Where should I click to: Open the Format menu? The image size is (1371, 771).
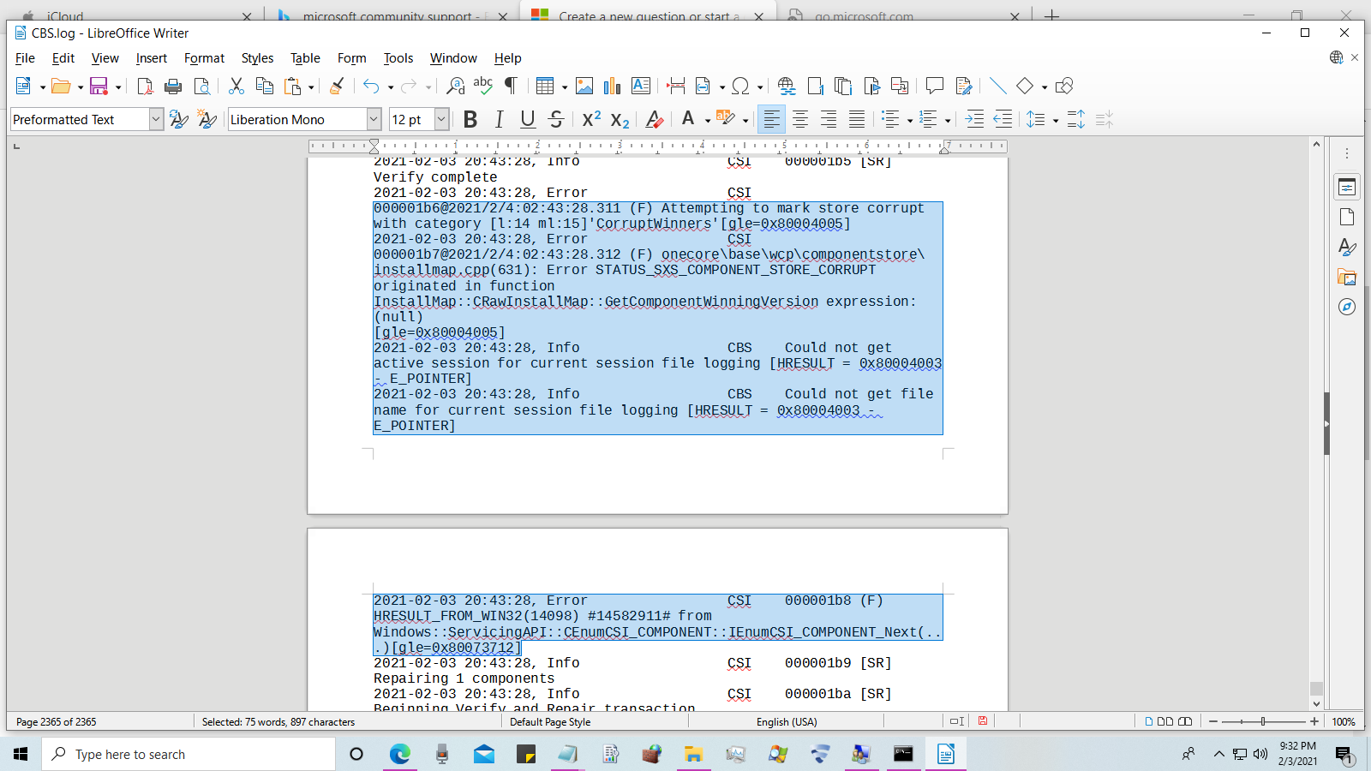[x=204, y=58]
